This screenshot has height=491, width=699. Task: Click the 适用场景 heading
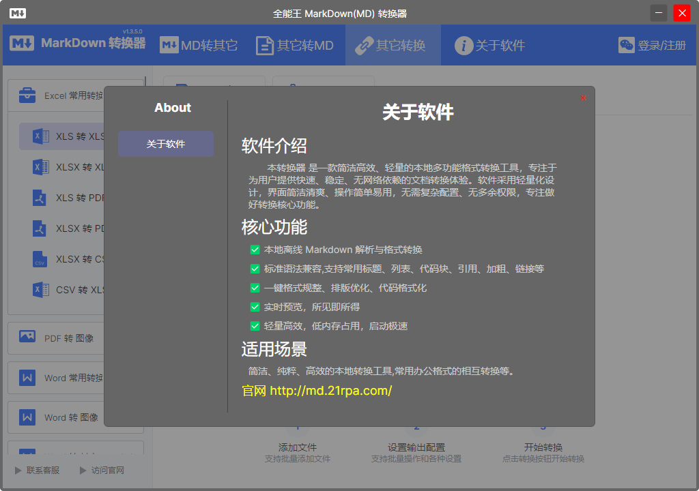(x=274, y=349)
